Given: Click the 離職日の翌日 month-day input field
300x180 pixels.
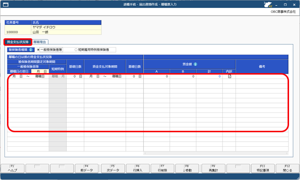Looking at the screenshot, I should click(40, 71).
